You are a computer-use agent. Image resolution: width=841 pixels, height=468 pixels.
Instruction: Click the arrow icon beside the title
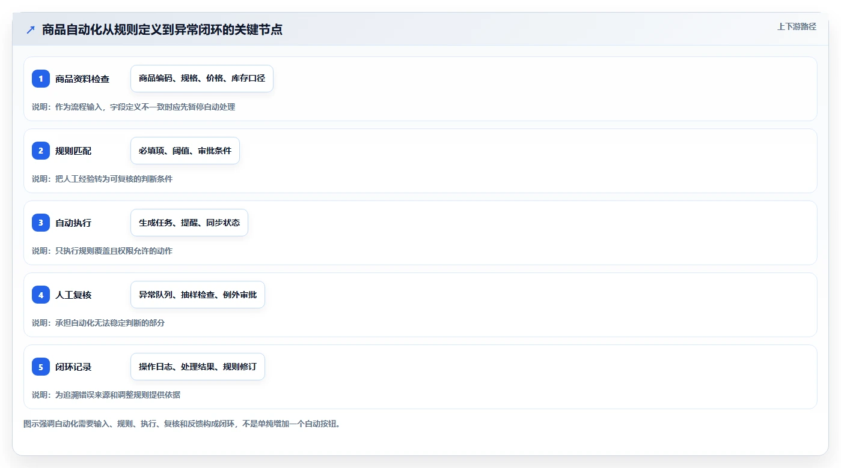tap(31, 29)
